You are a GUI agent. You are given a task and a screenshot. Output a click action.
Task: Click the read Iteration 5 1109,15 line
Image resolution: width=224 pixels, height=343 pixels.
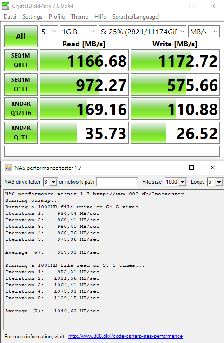click(53, 298)
